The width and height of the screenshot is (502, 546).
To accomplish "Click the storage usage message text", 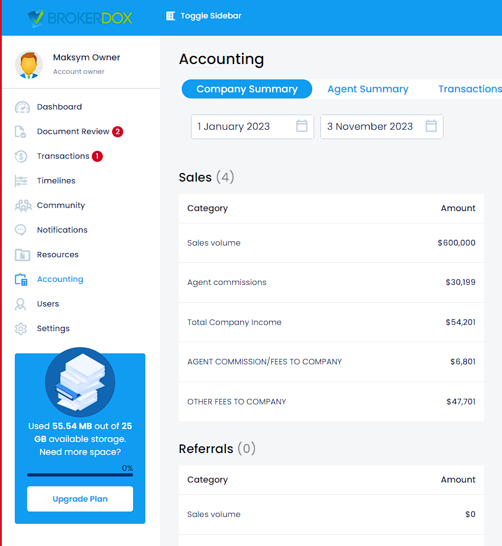I will coord(80,439).
